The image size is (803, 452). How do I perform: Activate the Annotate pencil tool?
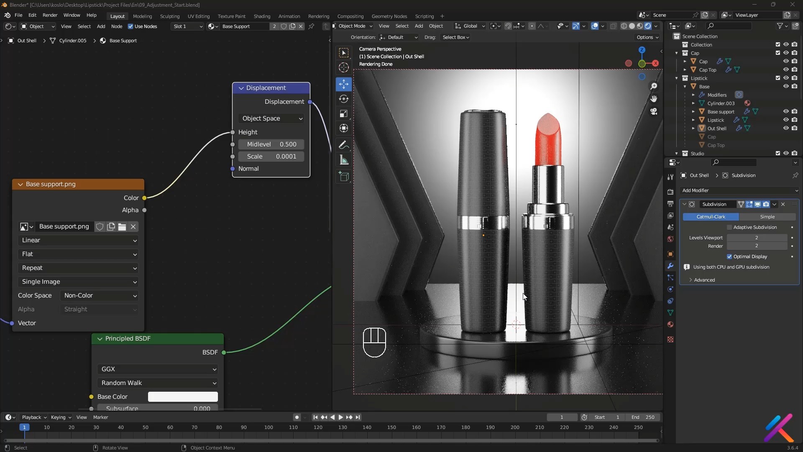pos(344,145)
